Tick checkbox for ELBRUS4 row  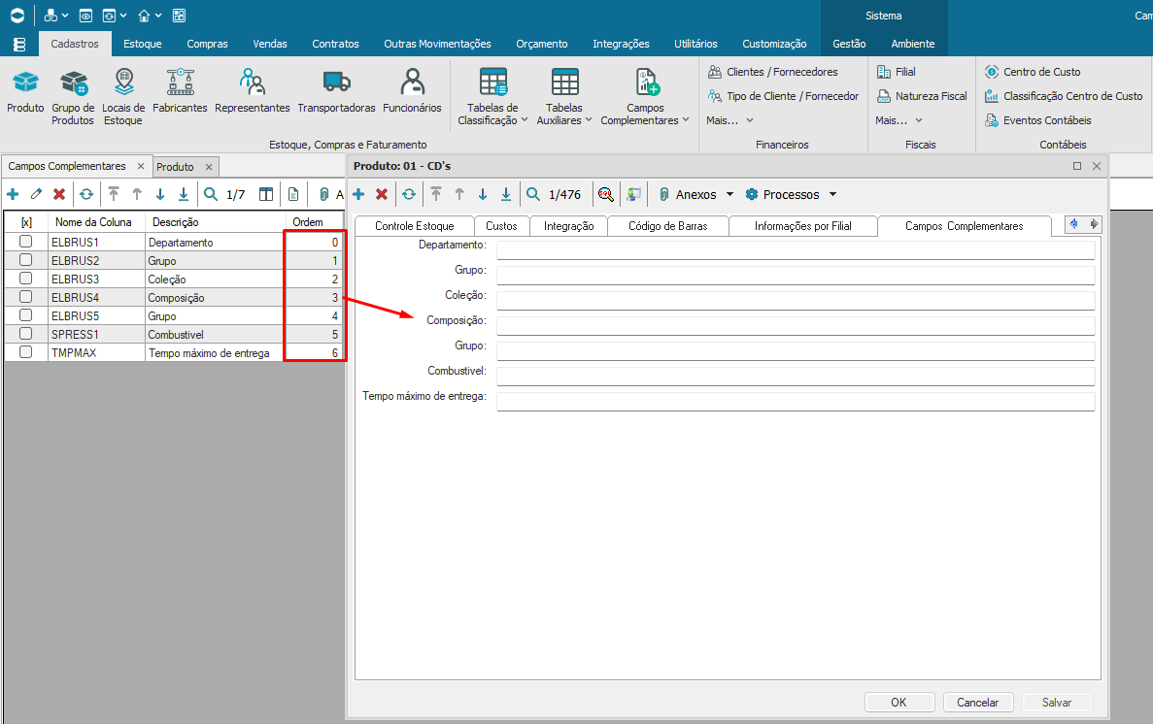pyautogui.click(x=25, y=297)
